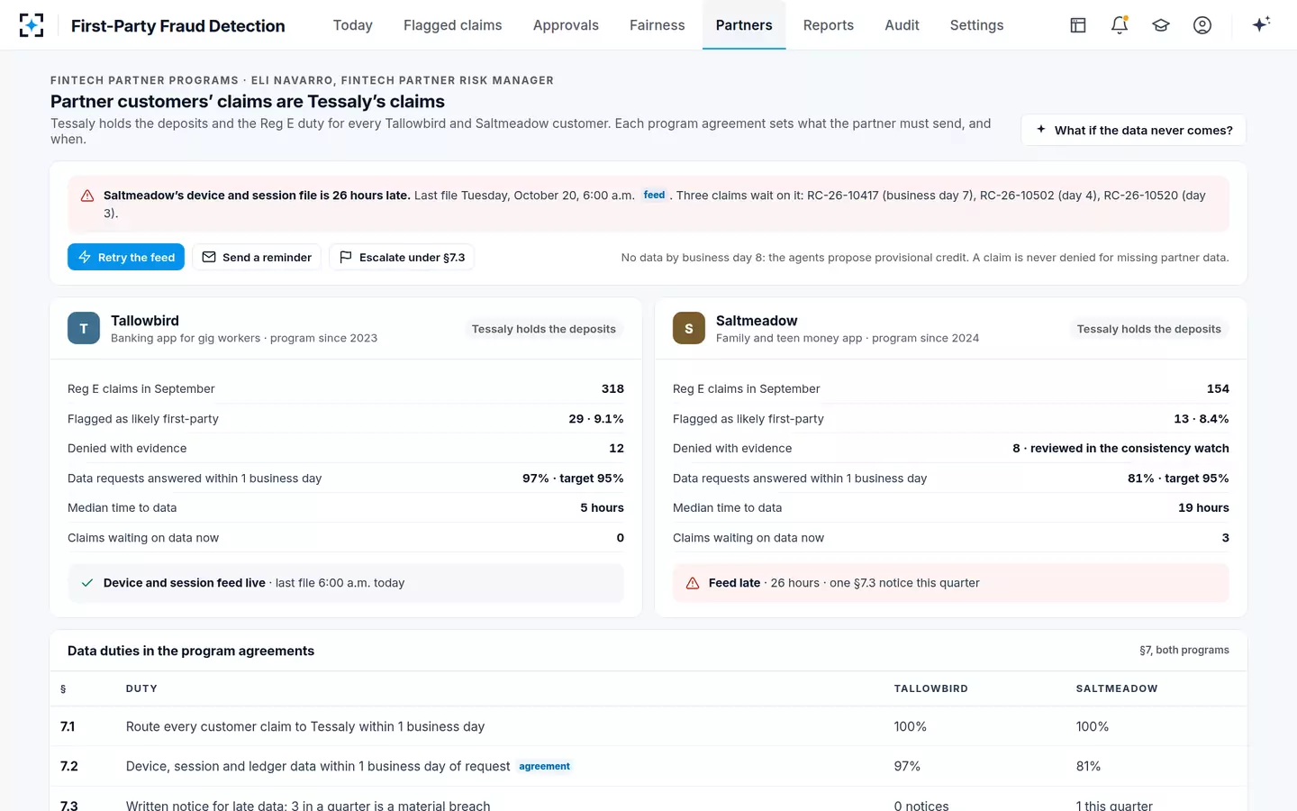Open the Flagged claims tab
The image size is (1297, 811).
453,25
